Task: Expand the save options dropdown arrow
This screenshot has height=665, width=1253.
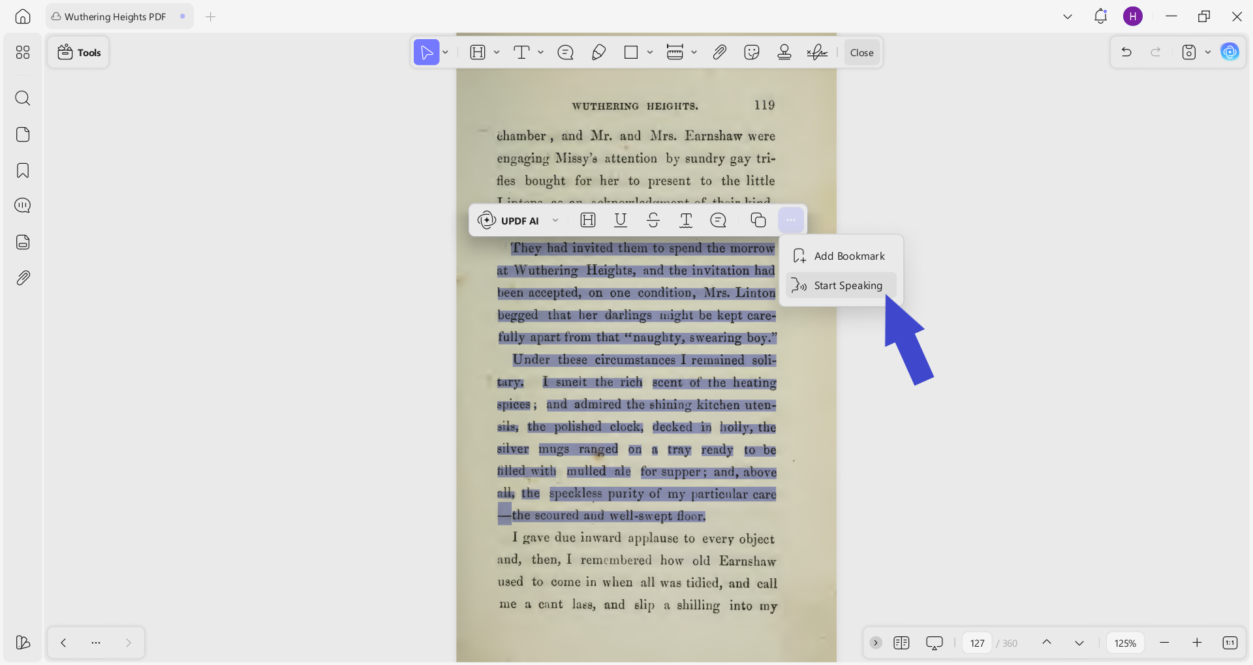Action: [1208, 52]
